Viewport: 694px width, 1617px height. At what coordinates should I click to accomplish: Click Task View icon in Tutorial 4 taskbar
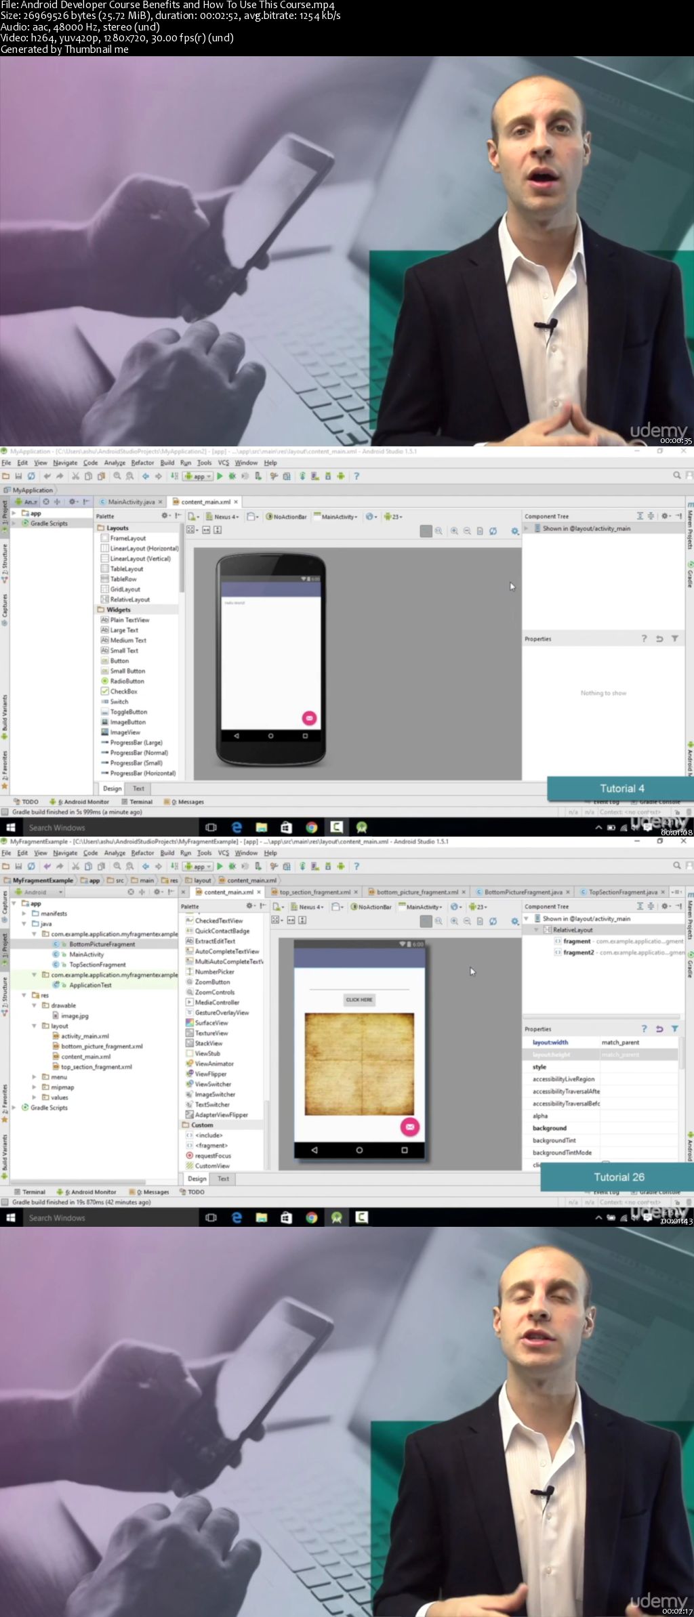211,828
